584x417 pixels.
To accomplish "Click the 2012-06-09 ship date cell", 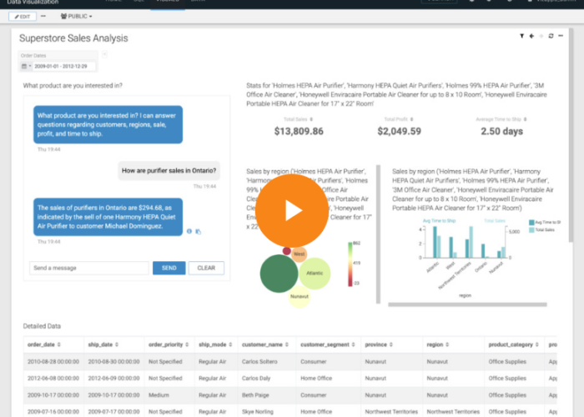I will [x=113, y=379].
